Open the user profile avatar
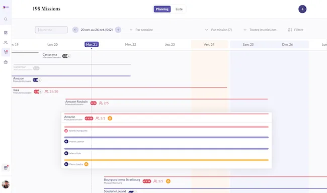 tap(6, 184)
